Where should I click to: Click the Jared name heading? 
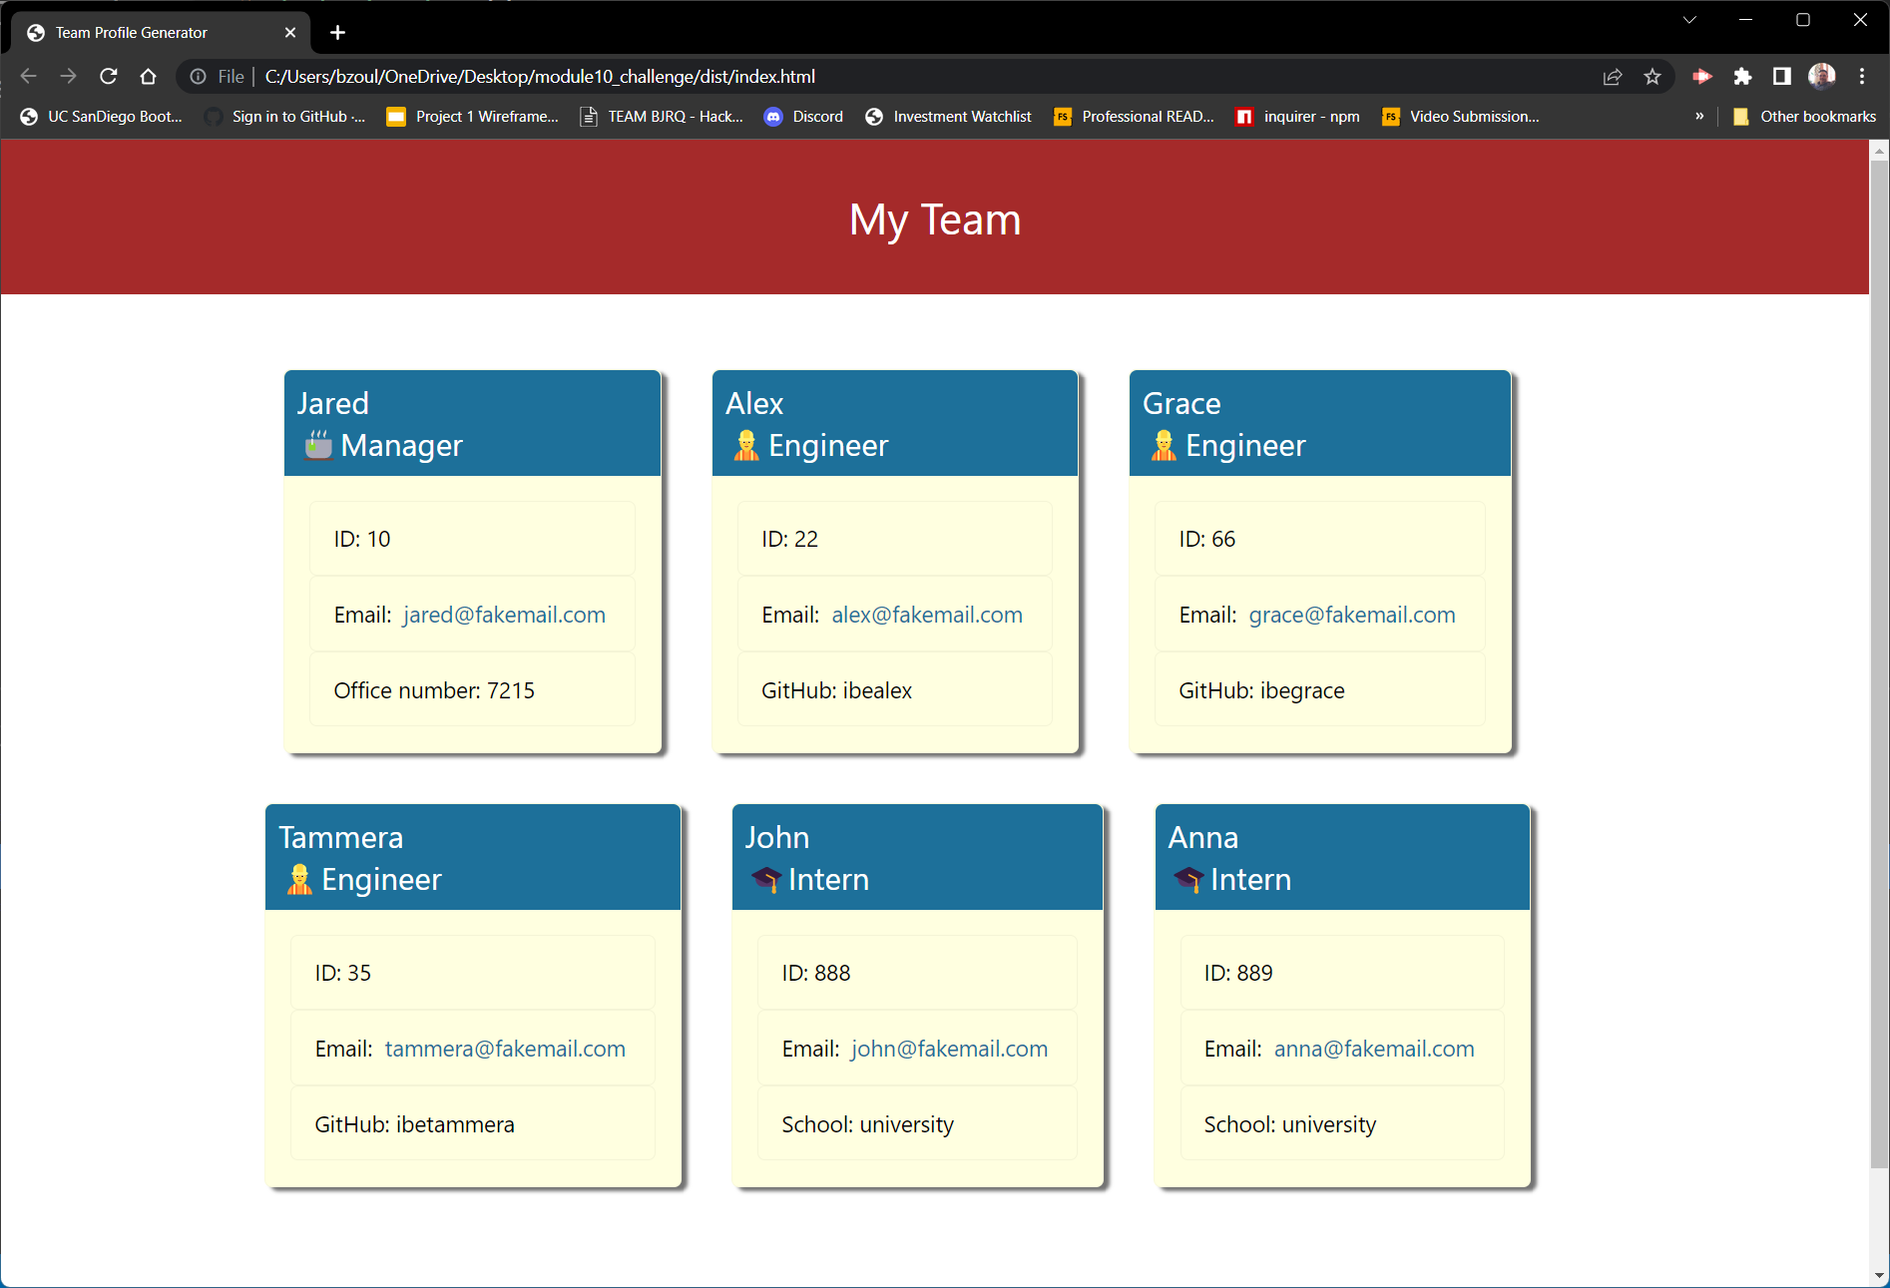(x=333, y=403)
